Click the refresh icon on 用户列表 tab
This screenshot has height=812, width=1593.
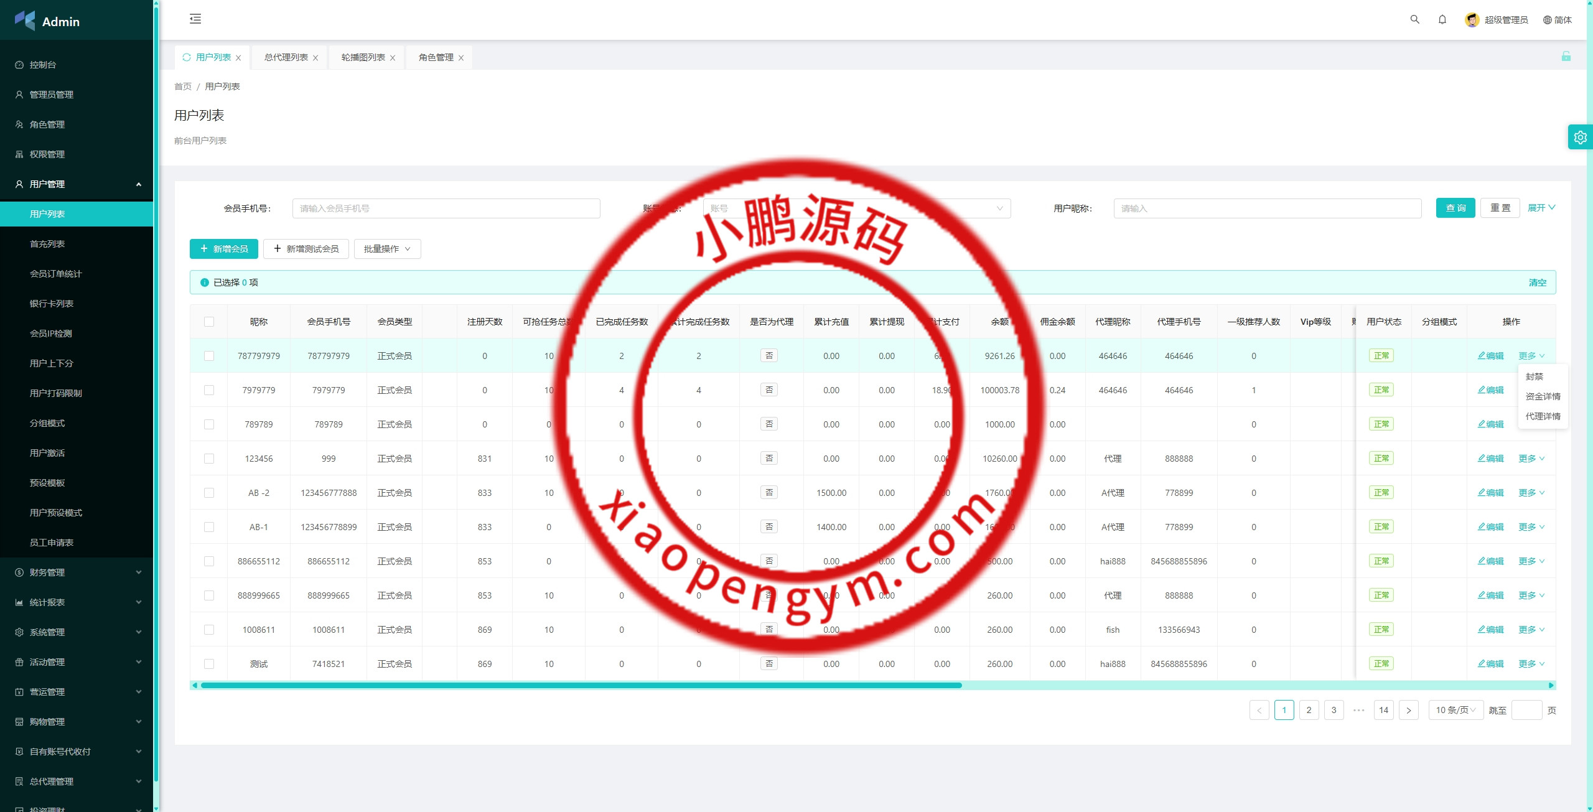[x=186, y=57]
